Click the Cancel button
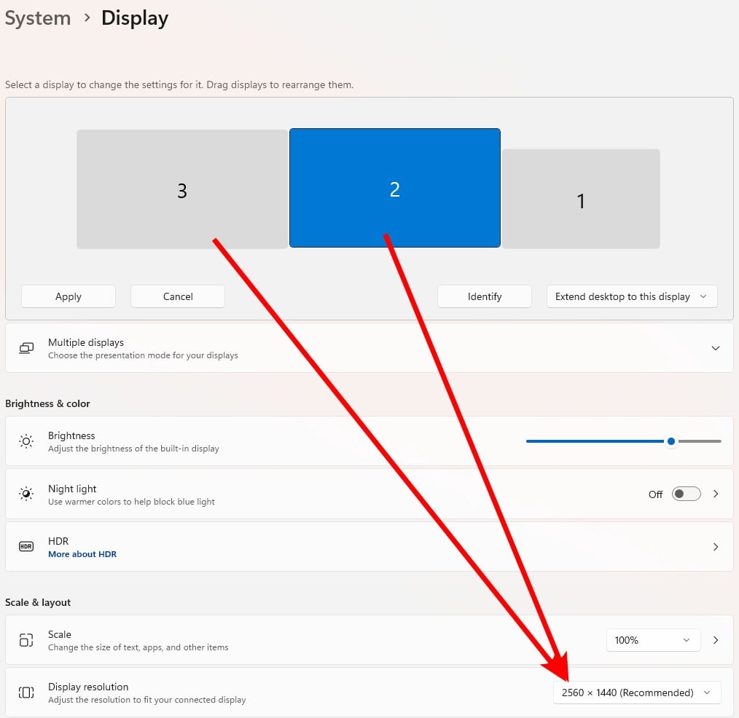Image resolution: width=739 pixels, height=718 pixels. click(x=178, y=296)
